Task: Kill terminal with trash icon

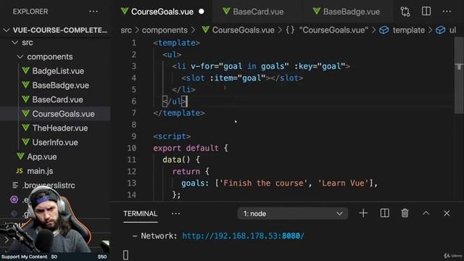Action: point(405,213)
